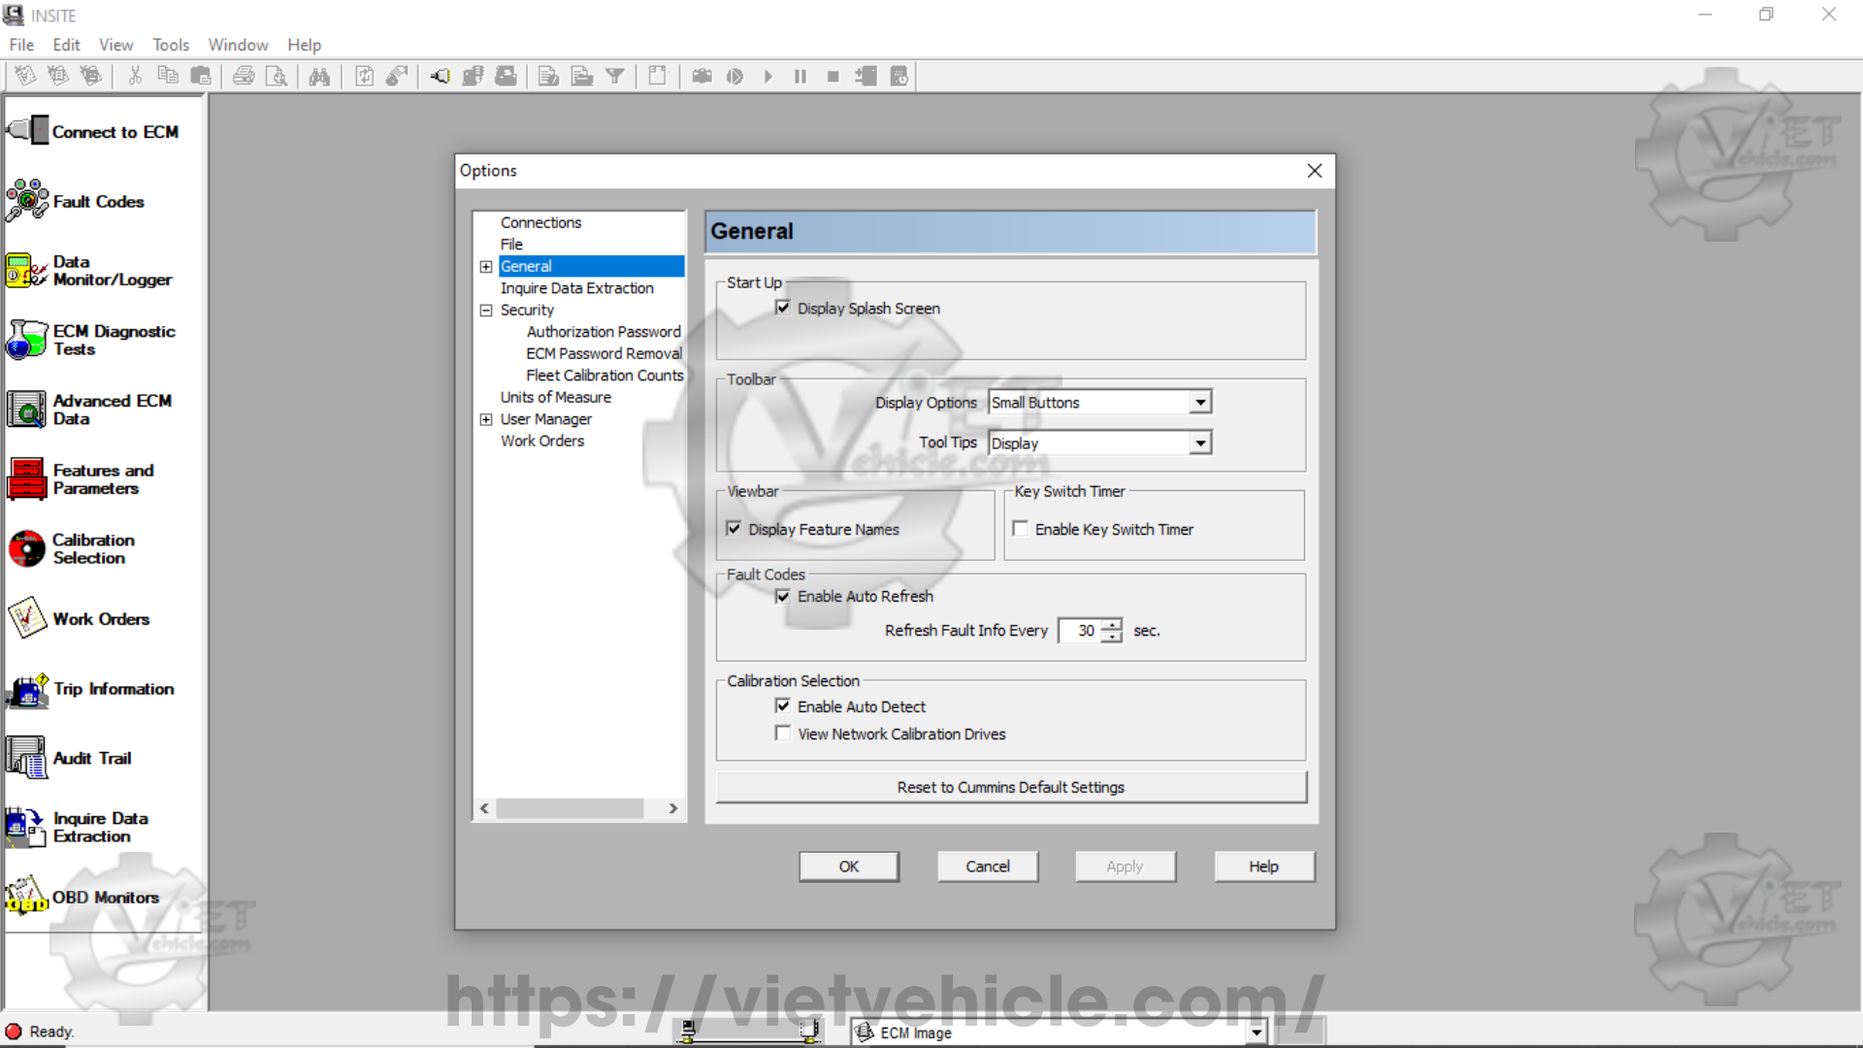Open Features and Parameters toolbox icon

pos(27,478)
